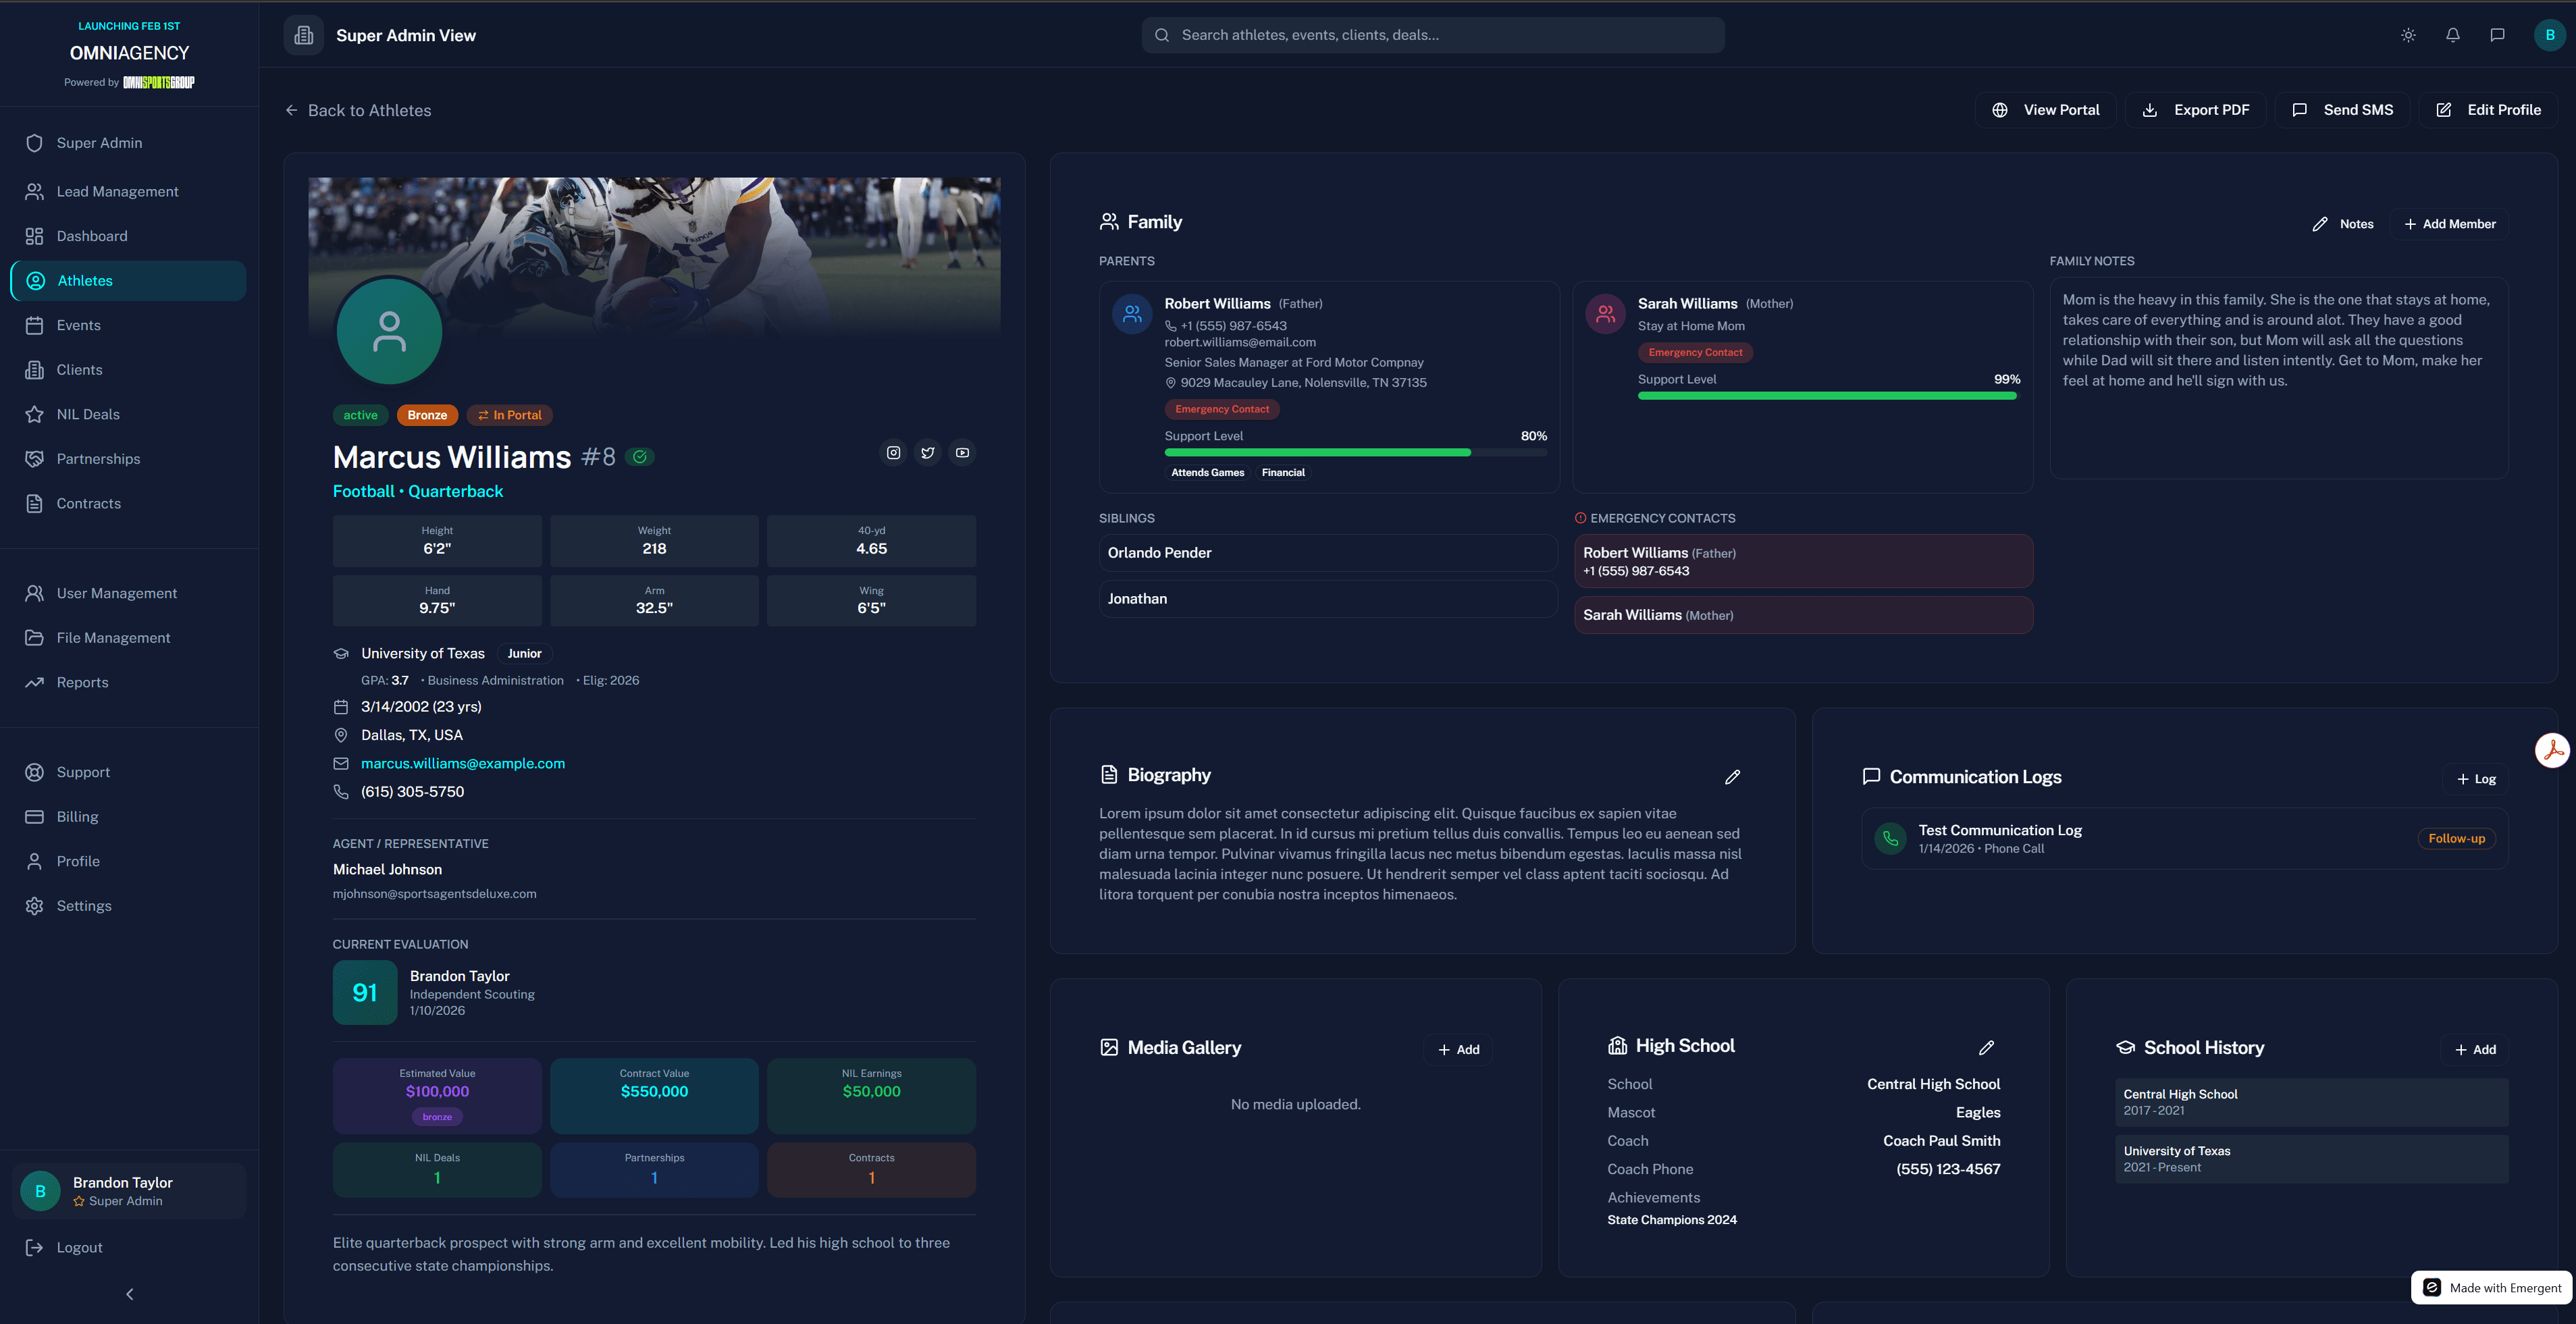
Task: Open User Management in sidebar
Action: click(x=129, y=593)
